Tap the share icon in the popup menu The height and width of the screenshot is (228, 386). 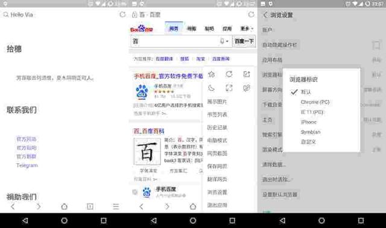[247, 74]
